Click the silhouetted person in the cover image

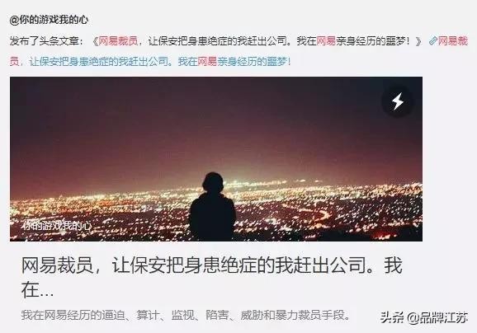tap(213, 207)
